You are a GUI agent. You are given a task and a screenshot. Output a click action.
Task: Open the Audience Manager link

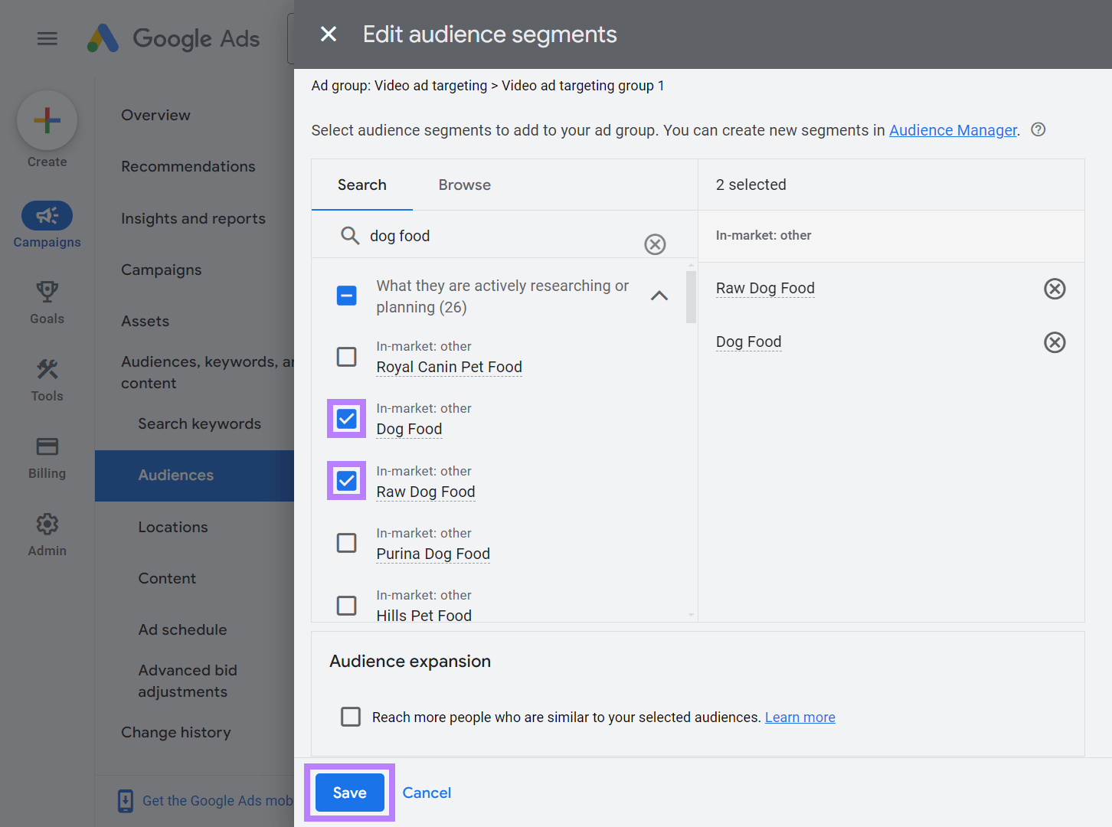click(953, 130)
